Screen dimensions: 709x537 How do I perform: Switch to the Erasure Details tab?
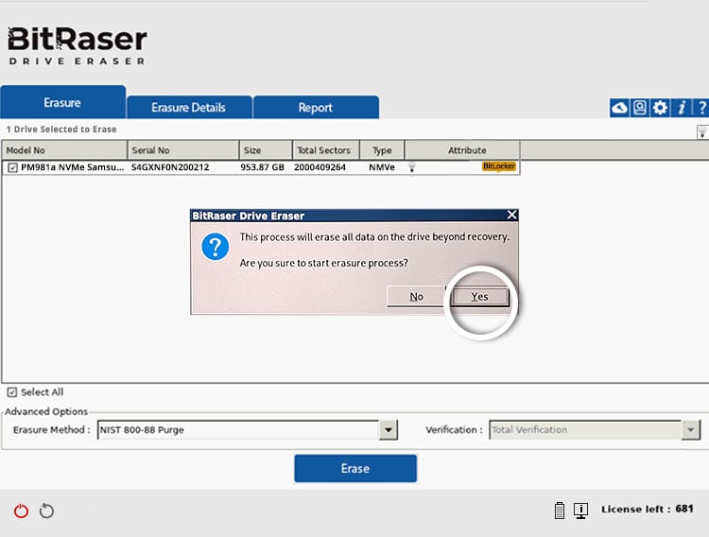(x=189, y=107)
